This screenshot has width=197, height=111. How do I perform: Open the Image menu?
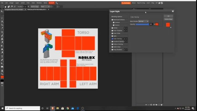(11, 3)
